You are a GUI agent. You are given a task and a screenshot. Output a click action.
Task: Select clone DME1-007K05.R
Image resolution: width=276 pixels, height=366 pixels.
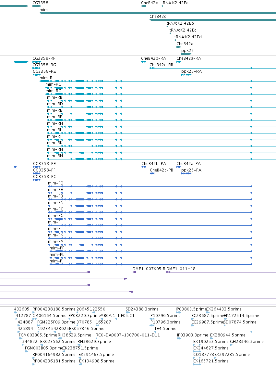[x=149, y=269]
